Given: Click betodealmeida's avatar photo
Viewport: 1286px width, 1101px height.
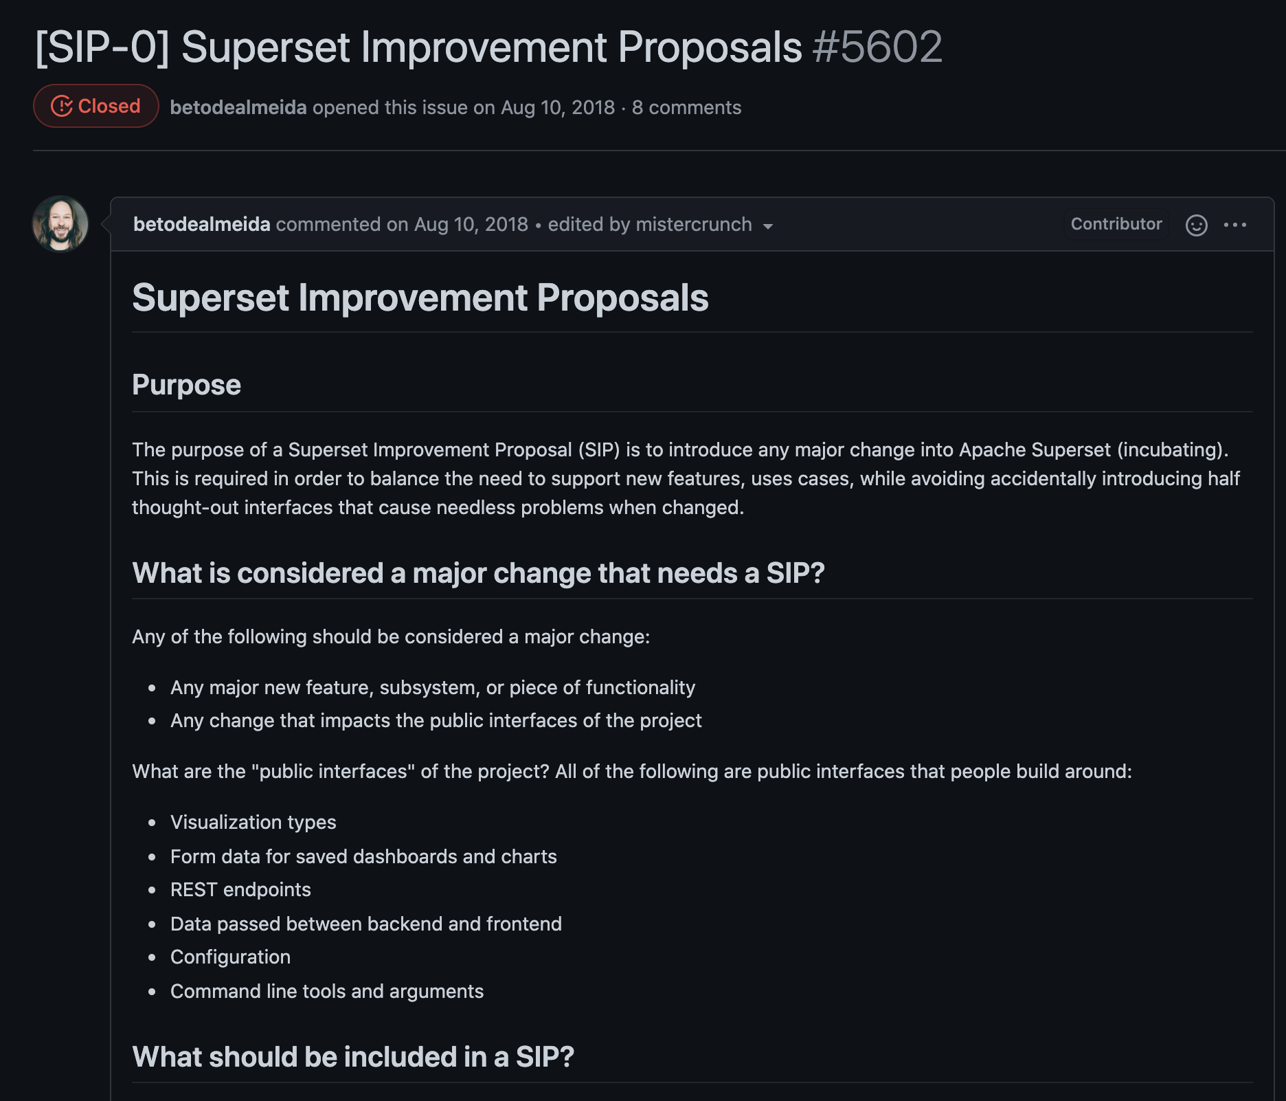Looking at the screenshot, I should pos(60,224).
